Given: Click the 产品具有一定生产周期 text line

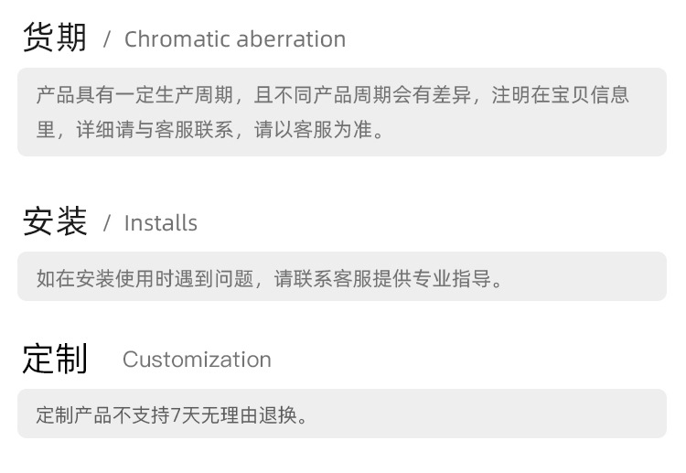Looking at the screenshot, I should (134, 95).
